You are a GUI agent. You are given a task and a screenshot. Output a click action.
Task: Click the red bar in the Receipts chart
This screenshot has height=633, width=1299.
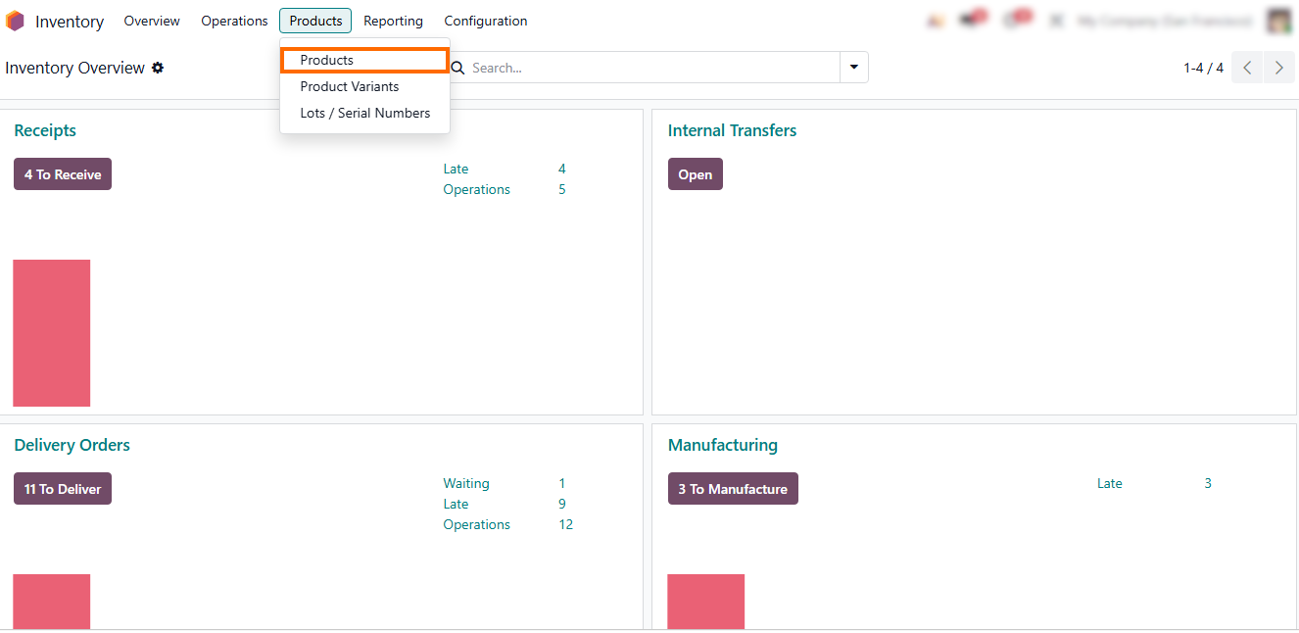tap(51, 333)
